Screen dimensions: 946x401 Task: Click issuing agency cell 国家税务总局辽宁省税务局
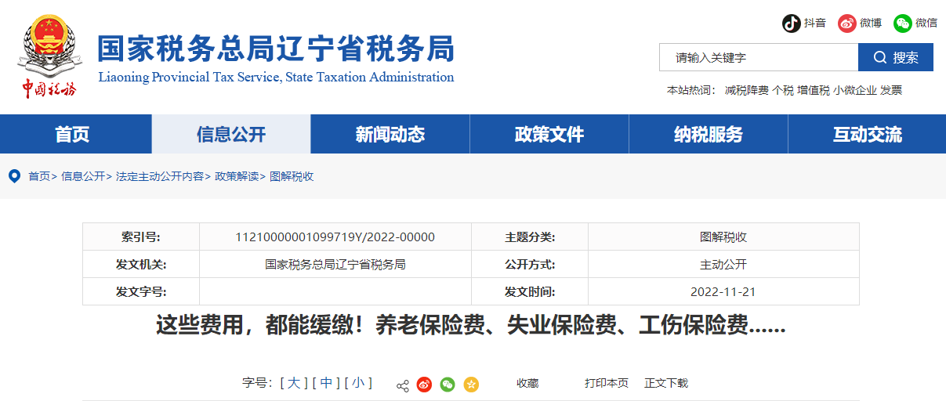click(x=335, y=264)
